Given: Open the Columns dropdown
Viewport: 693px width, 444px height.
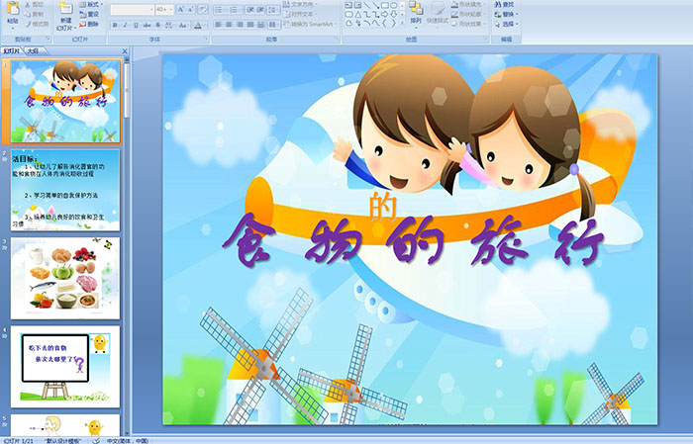Looking at the screenshot, I should point(273,25).
